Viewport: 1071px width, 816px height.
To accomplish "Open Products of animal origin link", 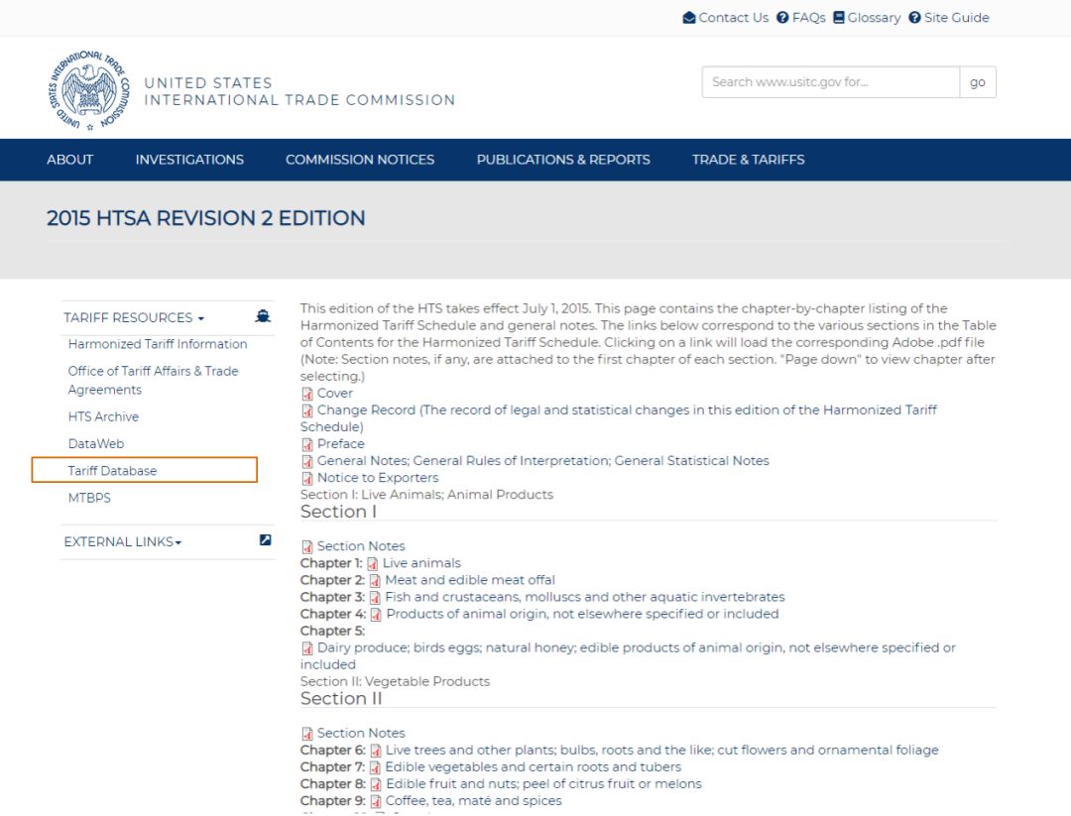I will pyautogui.click(x=582, y=614).
